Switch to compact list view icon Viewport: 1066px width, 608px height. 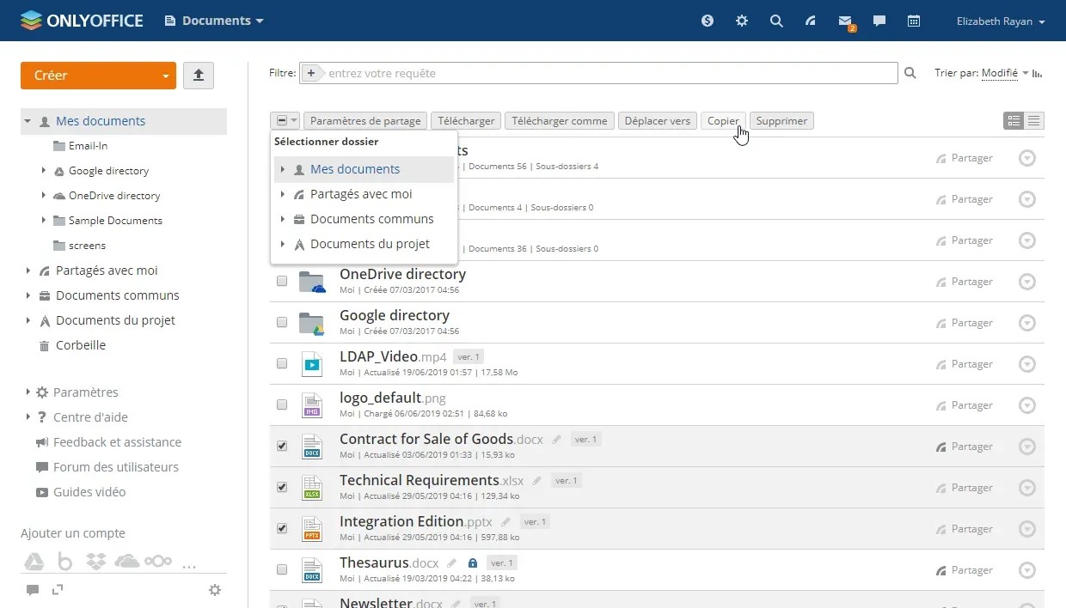1034,121
